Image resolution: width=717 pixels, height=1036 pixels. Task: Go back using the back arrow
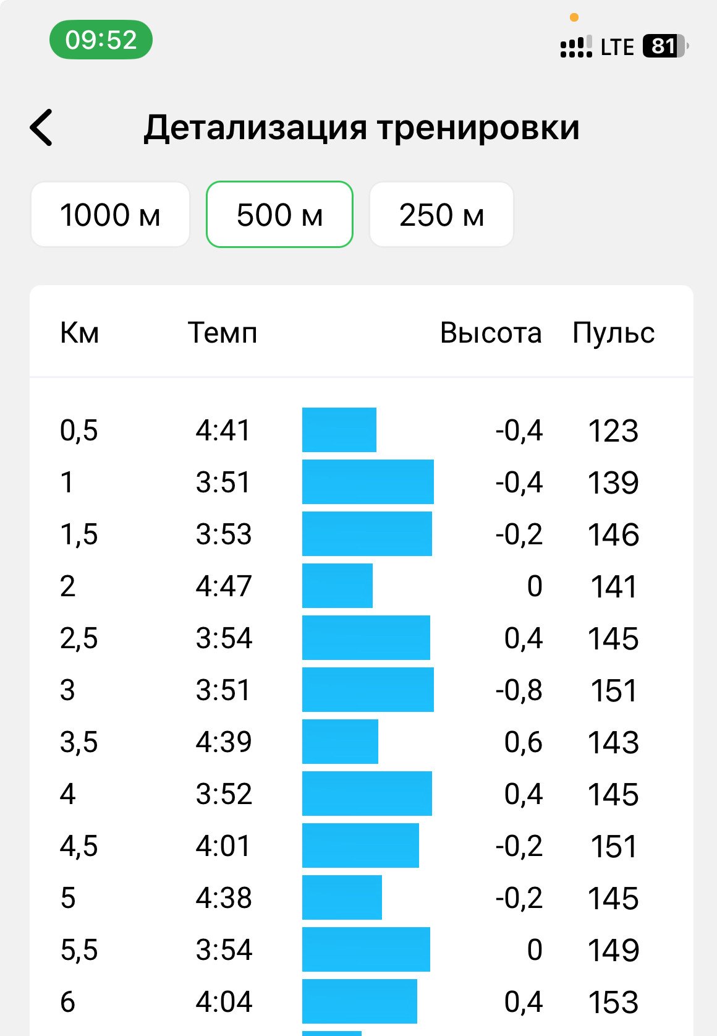point(41,128)
